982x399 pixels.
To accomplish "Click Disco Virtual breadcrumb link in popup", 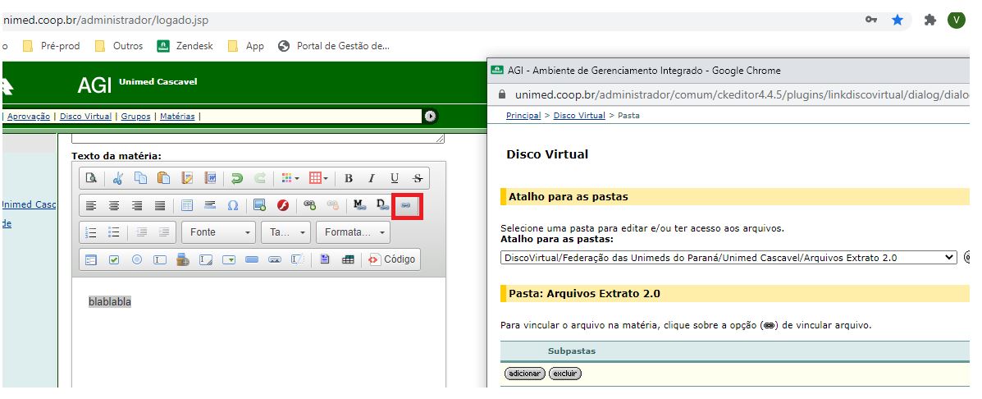I will [x=579, y=115].
